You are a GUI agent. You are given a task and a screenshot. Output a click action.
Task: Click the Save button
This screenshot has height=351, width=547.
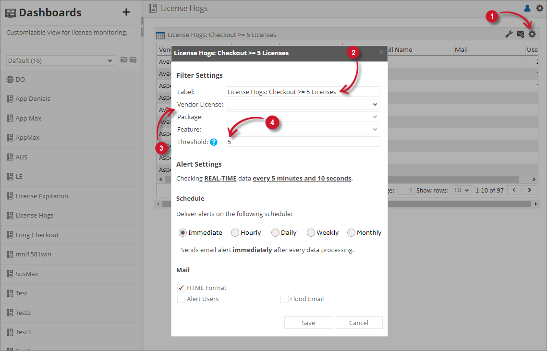(308, 323)
